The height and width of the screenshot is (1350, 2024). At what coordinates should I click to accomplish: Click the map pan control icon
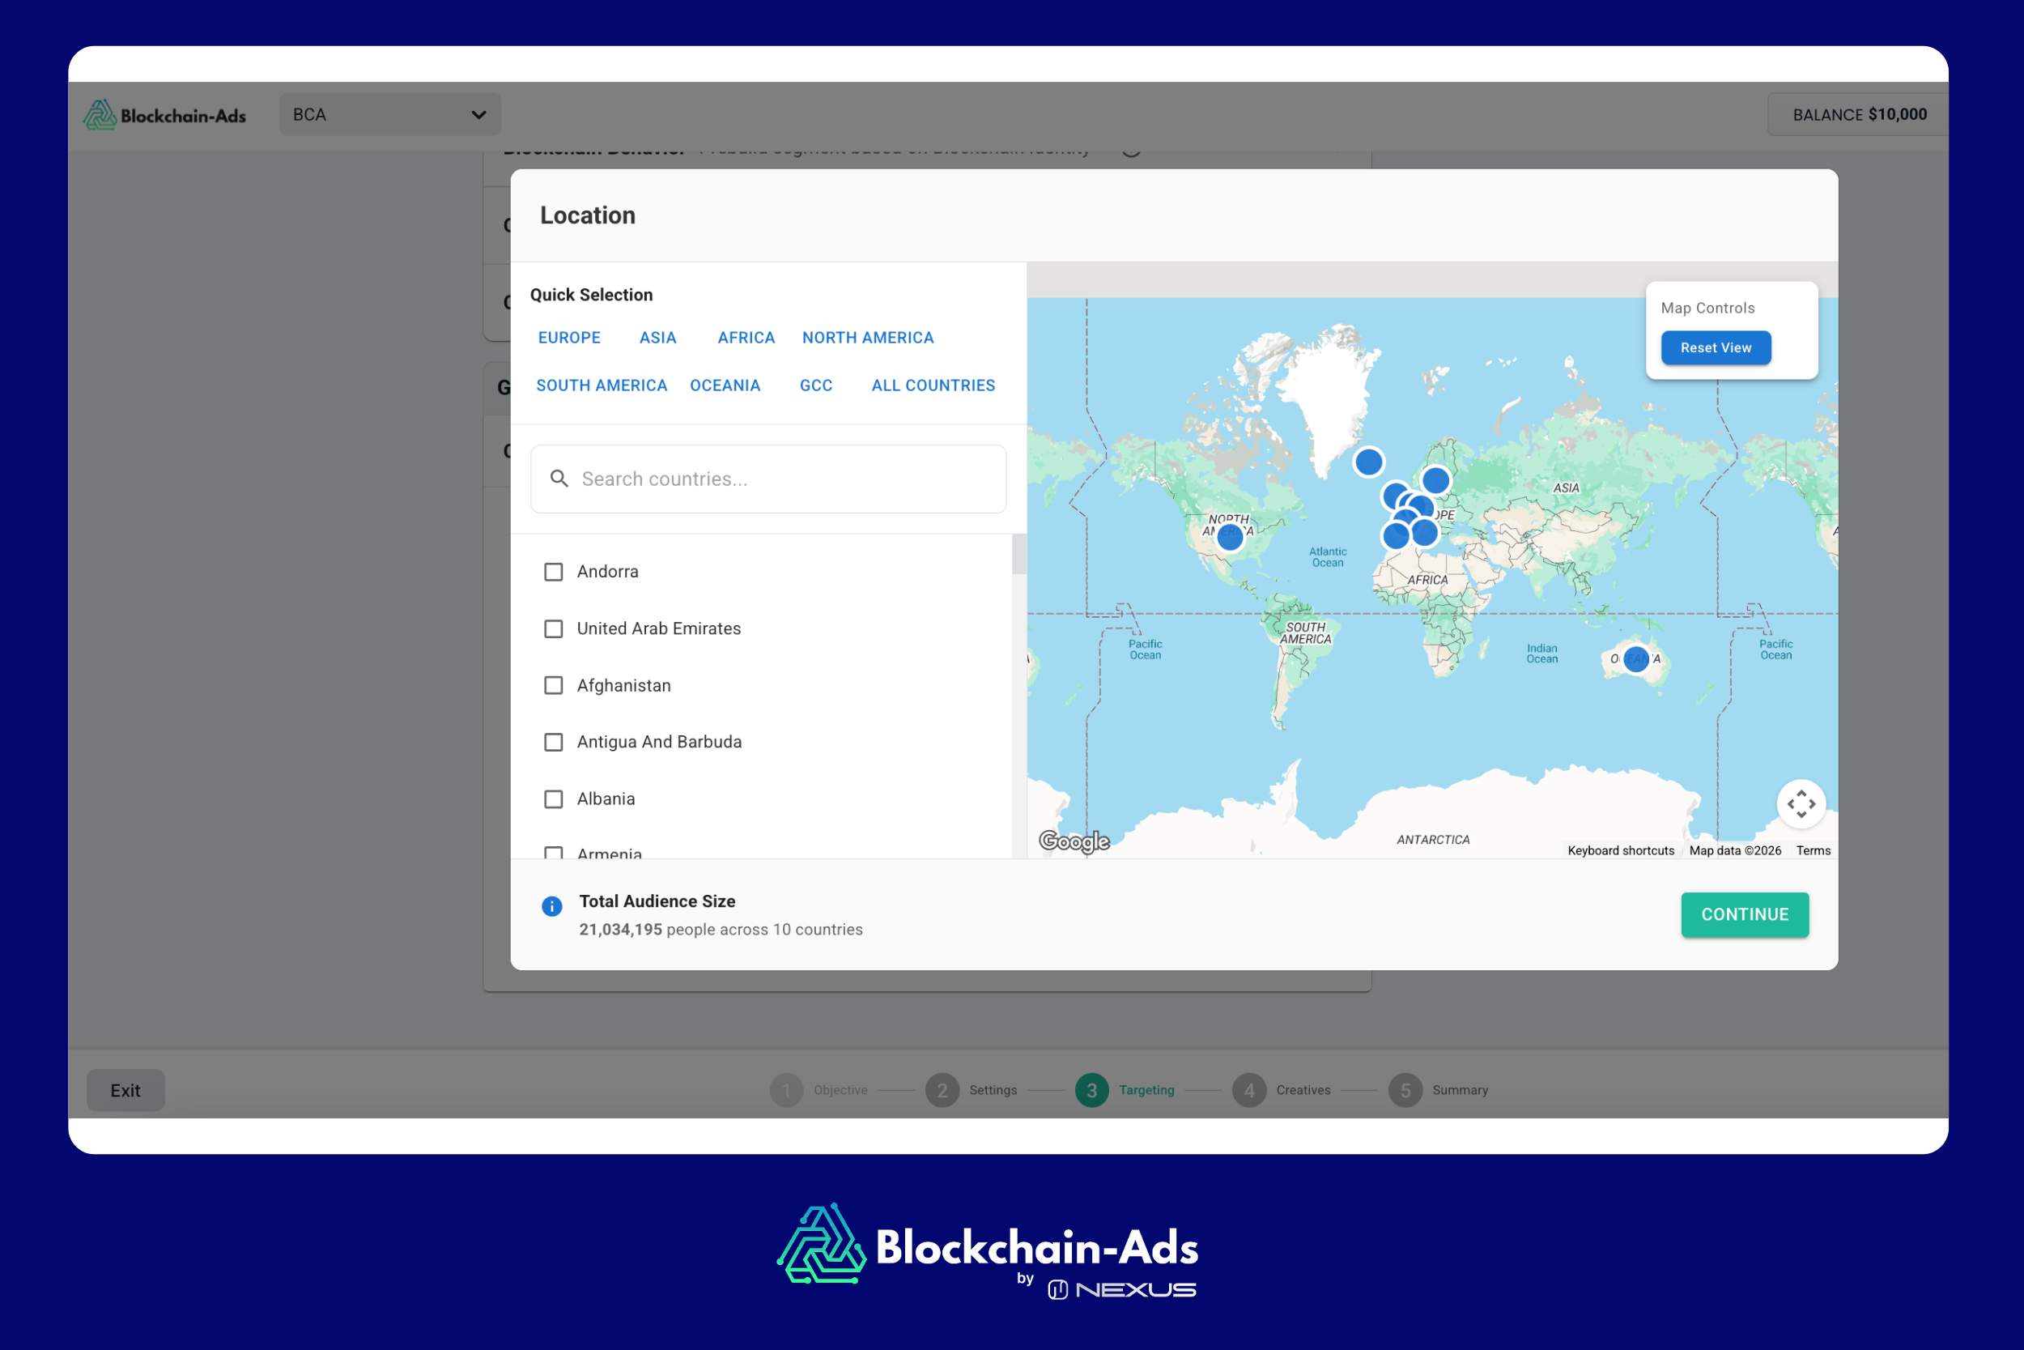point(1802,803)
